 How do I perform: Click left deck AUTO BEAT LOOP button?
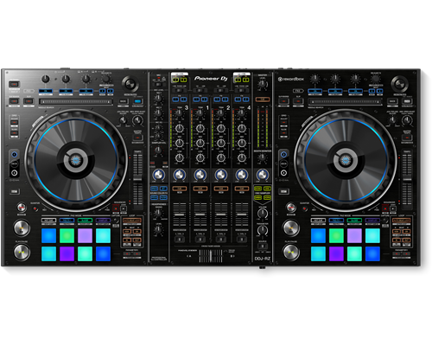point(132,221)
